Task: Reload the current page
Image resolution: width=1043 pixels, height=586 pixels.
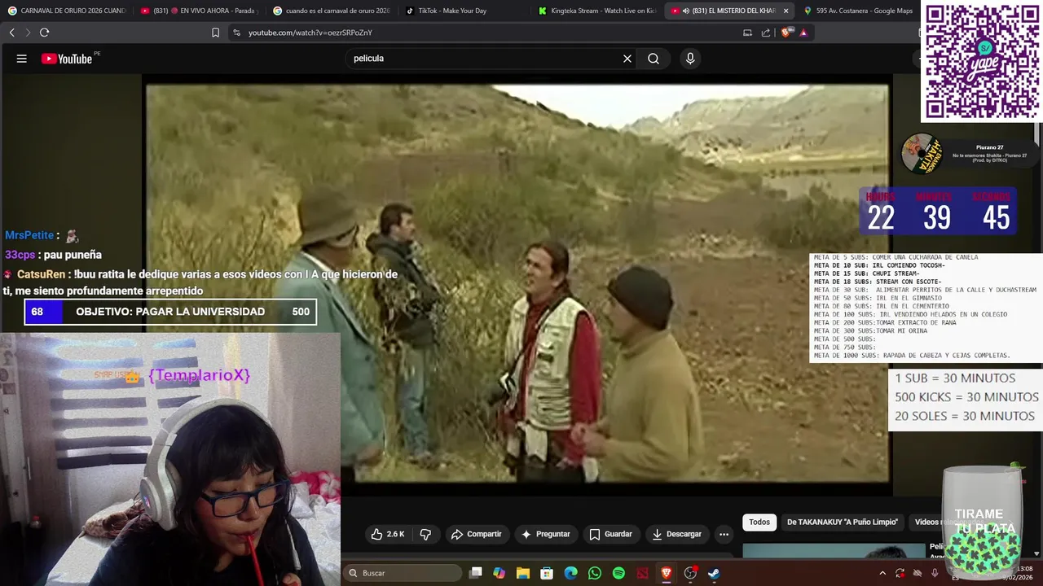Action: (x=44, y=33)
